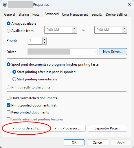Image resolution: width=134 pixels, height=148 pixels.
Task: Open the Separator Page dialog
Action: point(107,128)
